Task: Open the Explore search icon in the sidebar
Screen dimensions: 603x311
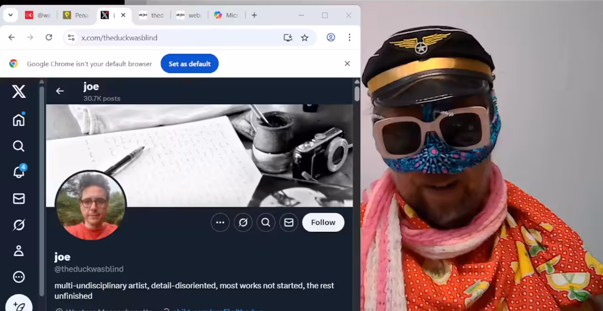Action: click(19, 146)
